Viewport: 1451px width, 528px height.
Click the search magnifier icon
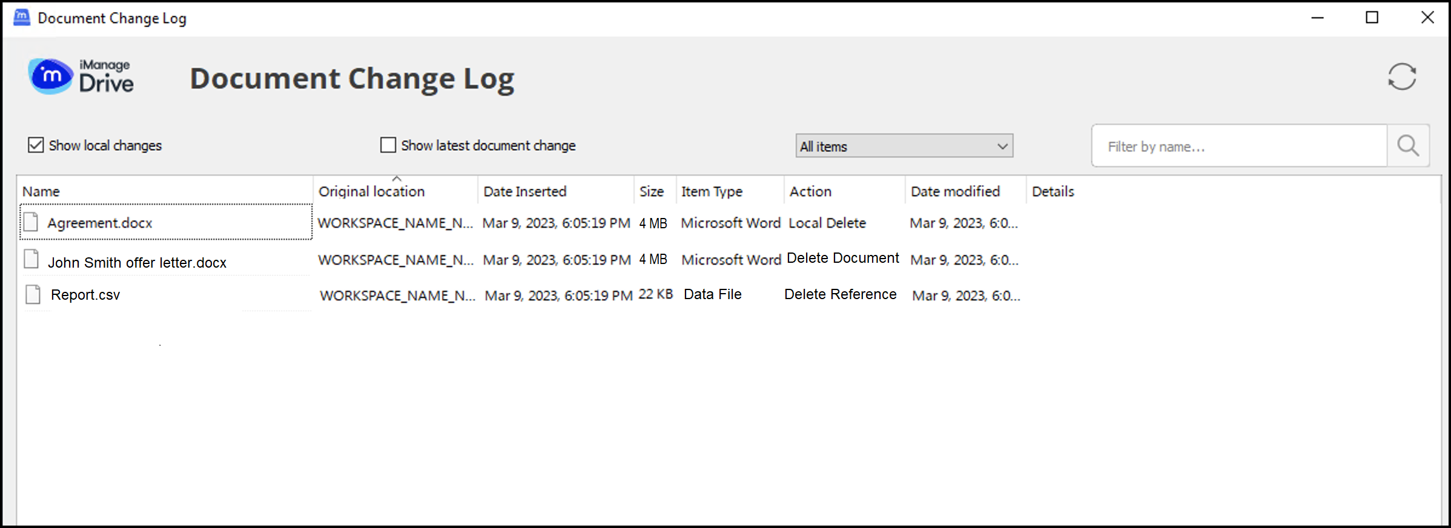[1408, 146]
